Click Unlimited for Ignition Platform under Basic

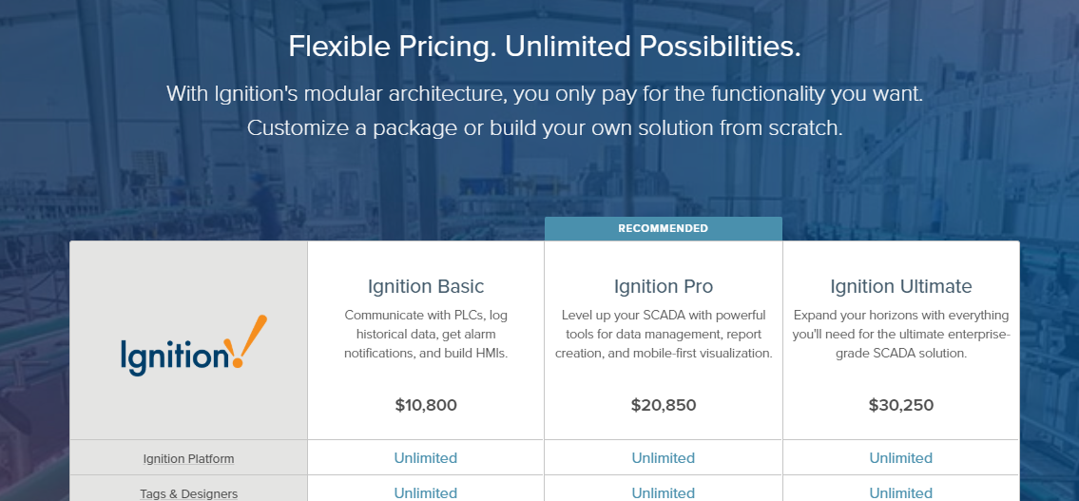click(x=426, y=458)
